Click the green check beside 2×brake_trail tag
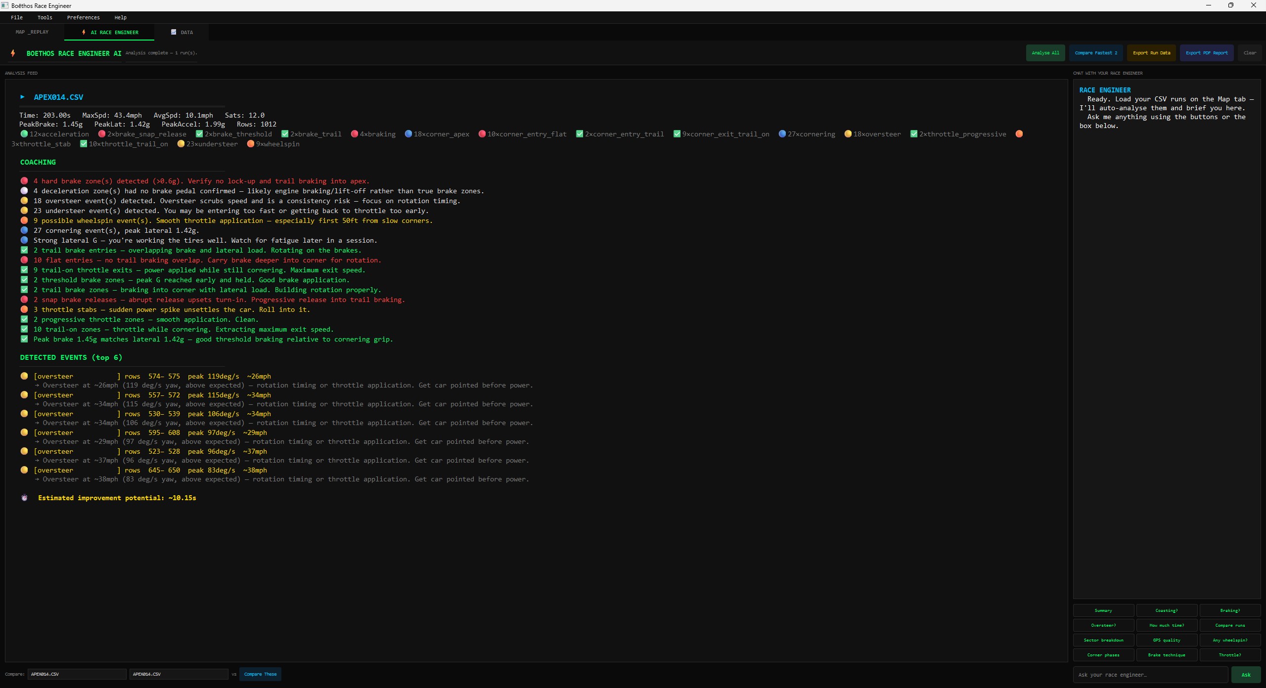The height and width of the screenshot is (688, 1266). tap(285, 134)
